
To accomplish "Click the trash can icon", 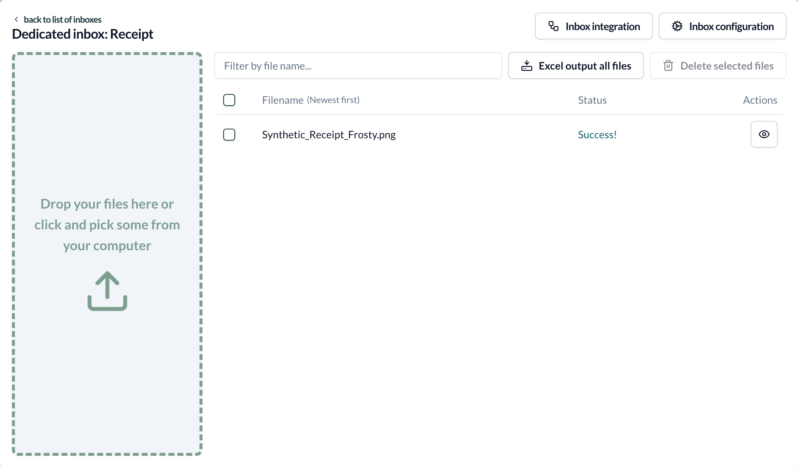I will (x=668, y=66).
